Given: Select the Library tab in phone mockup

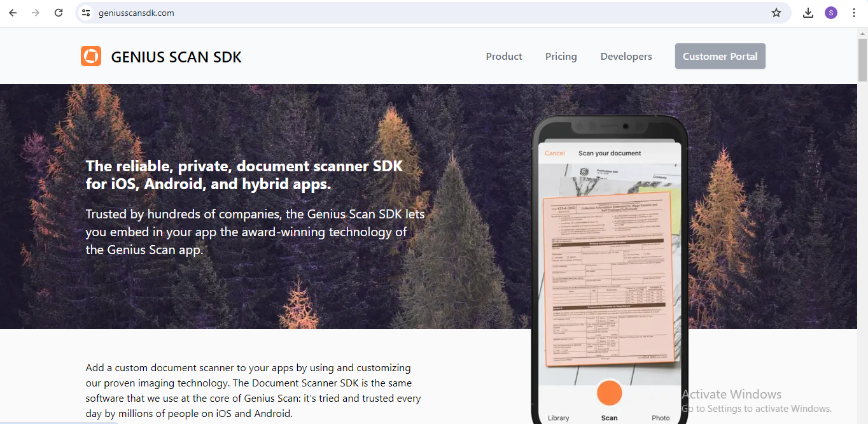Looking at the screenshot, I should tap(558, 418).
